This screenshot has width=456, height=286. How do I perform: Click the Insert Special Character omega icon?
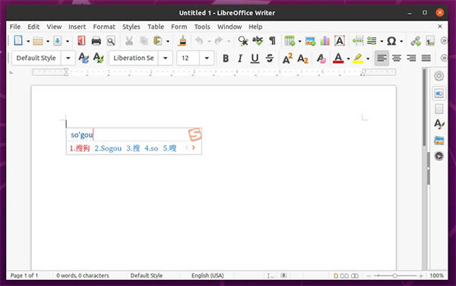pos(391,41)
